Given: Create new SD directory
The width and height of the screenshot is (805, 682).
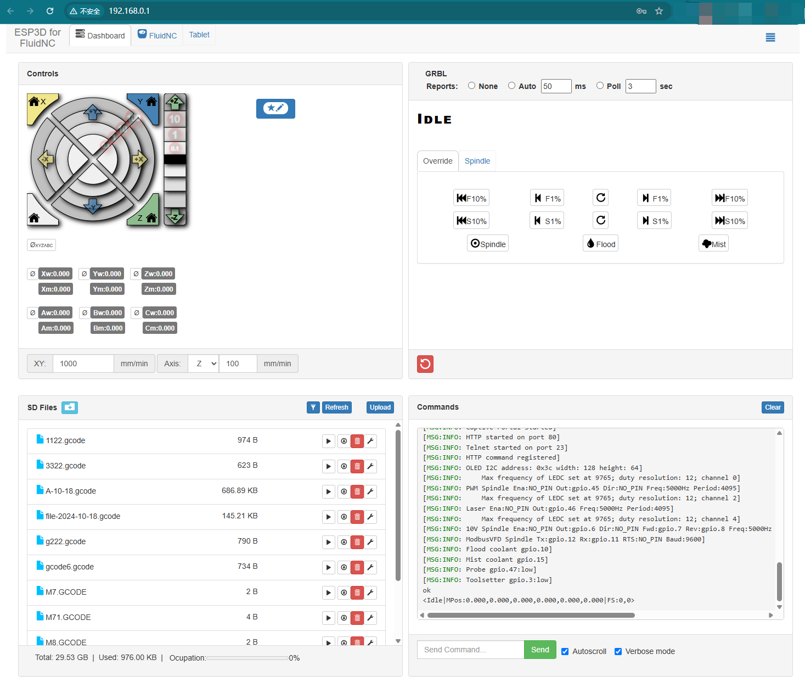Looking at the screenshot, I should click(70, 407).
